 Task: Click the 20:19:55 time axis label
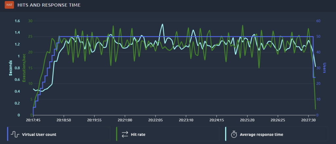click(x=94, y=120)
